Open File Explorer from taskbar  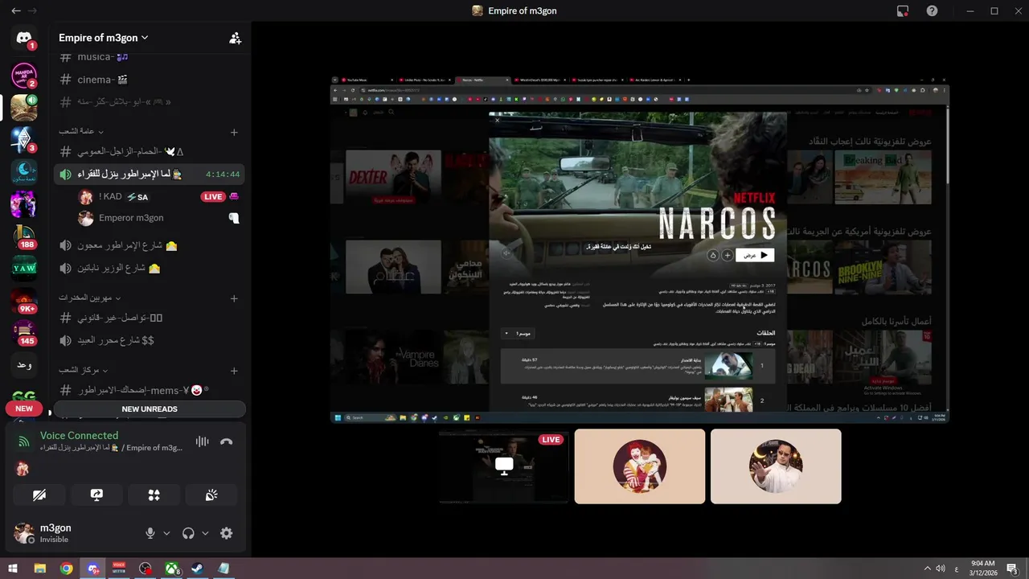coord(39,569)
